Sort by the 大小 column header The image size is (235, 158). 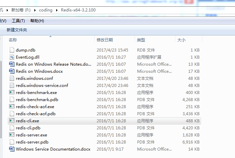[x=181, y=40]
